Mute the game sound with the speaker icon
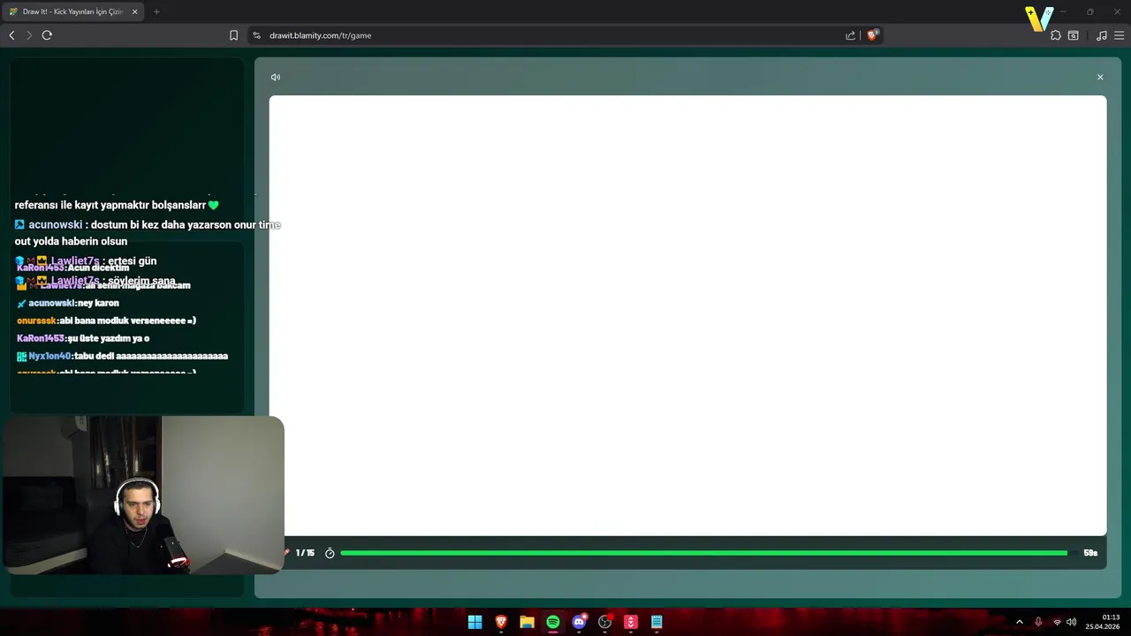 276,77
